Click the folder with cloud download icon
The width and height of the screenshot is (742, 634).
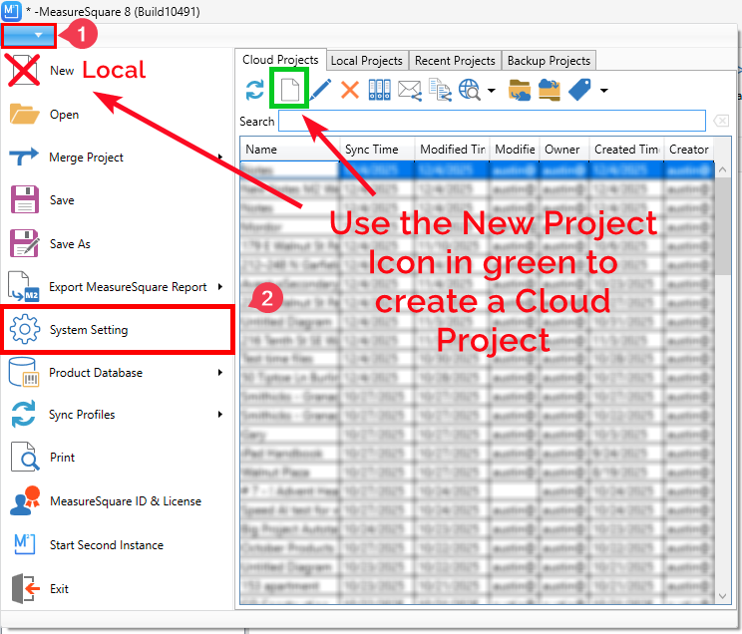520,90
